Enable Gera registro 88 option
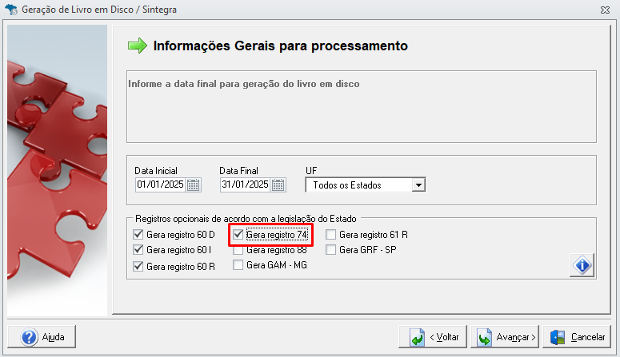Image resolution: width=620 pixels, height=357 pixels. click(x=238, y=250)
